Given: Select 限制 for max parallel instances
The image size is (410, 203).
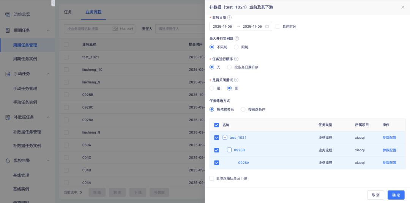Looking at the screenshot, I should [x=236, y=47].
